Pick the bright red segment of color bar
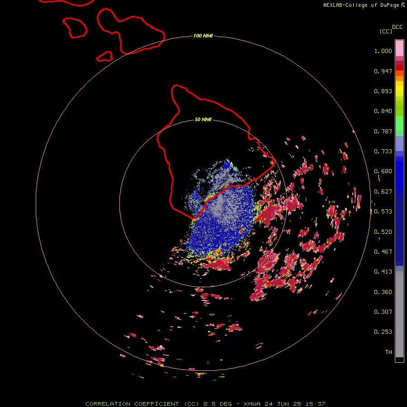 (399, 68)
